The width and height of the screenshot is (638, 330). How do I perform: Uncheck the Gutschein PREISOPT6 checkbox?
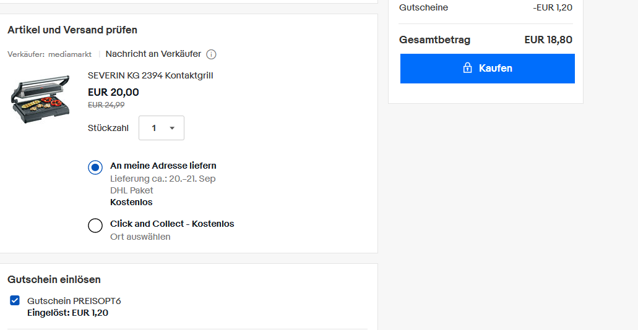15,301
